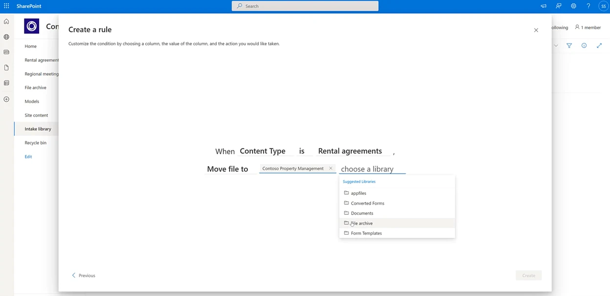The width and height of the screenshot is (610, 296).
Task: Switch to the Intake library navigation item
Action: pos(38,128)
